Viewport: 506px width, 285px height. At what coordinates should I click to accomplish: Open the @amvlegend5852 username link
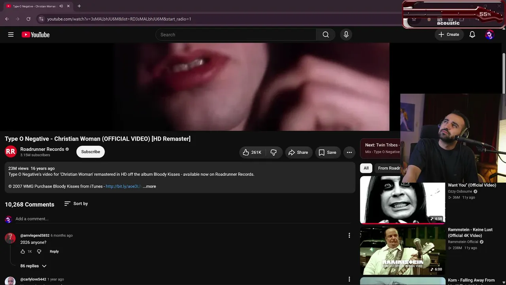[x=35, y=236]
